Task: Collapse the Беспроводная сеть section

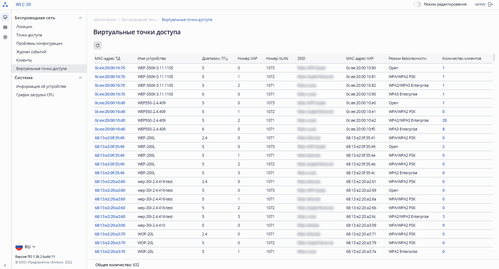Action: pyautogui.click(x=80, y=18)
